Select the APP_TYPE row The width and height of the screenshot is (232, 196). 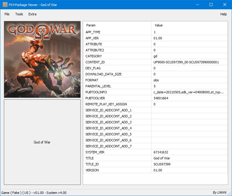(x=93, y=32)
